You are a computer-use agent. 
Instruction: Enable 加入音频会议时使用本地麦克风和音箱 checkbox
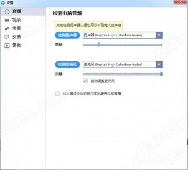pyautogui.click(x=57, y=93)
